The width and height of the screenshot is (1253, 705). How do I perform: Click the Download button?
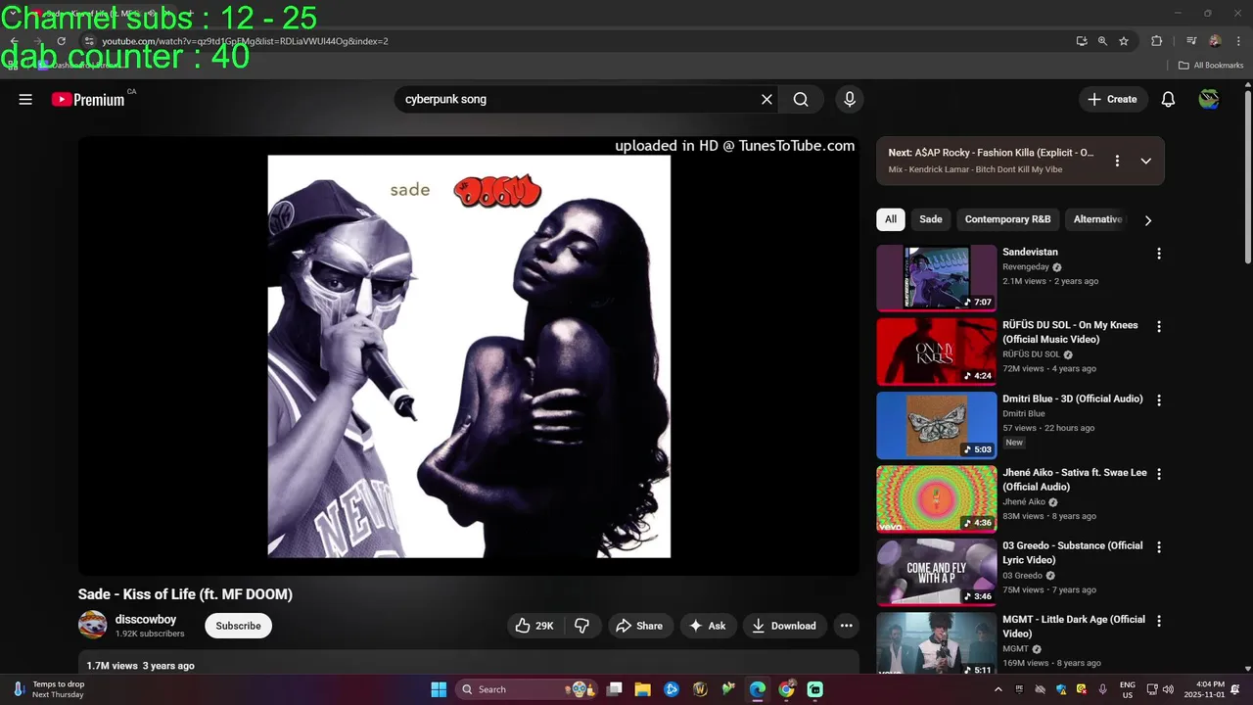point(785,626)
